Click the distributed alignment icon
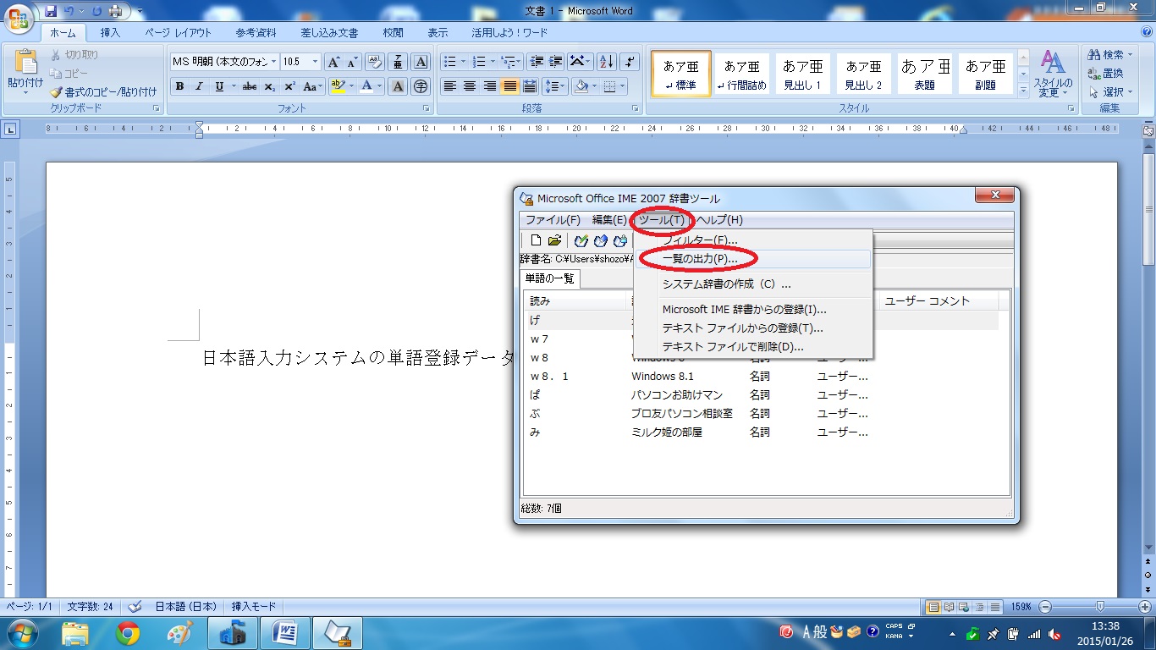1156x650 pixels. (x=529, y=86)
